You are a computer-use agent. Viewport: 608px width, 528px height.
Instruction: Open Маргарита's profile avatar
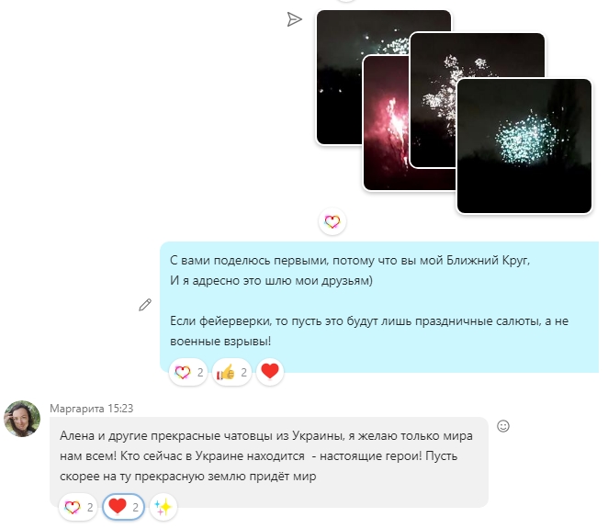coord(22,419)
